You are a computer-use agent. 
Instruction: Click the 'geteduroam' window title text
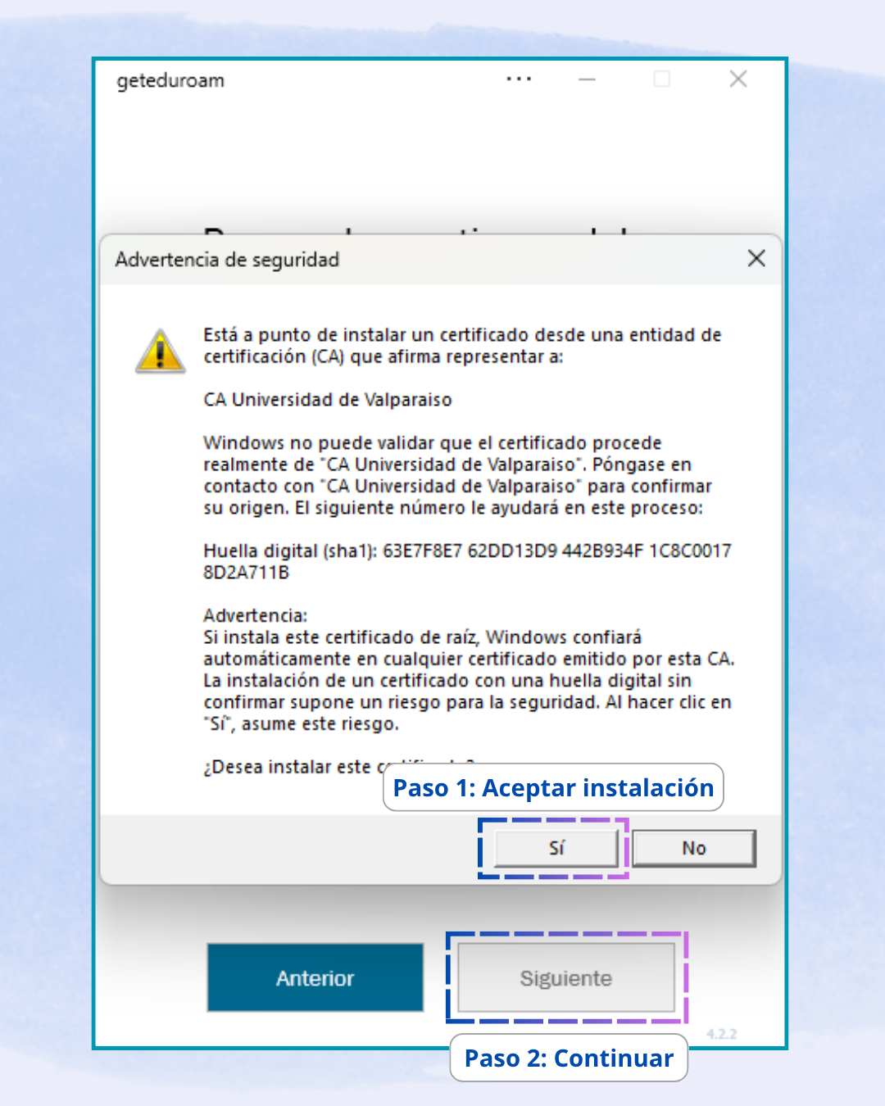(170, 80)
